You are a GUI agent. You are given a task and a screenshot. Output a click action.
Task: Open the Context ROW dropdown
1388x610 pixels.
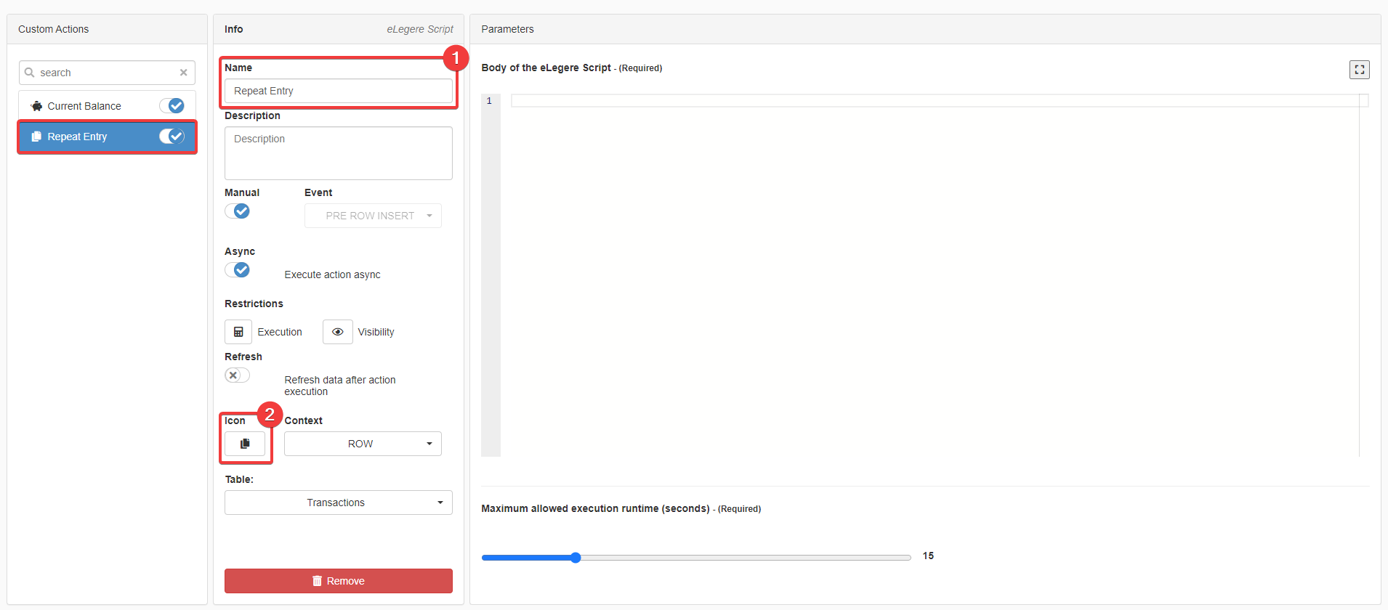tap(362, 444)
